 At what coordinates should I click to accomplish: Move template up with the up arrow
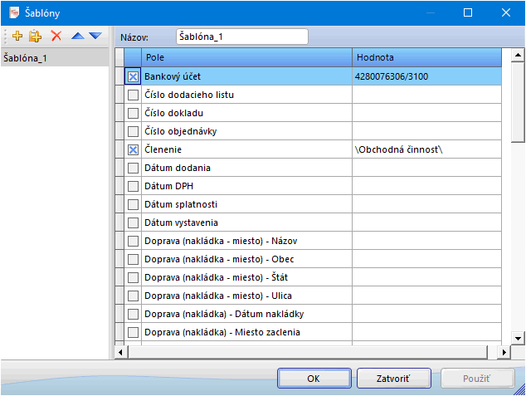pos(77,37)
